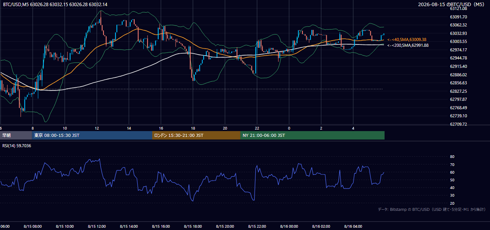490x230 pixels.
Task: Click the '8/15 20:00' bottom time label
Action: [225, 226]
